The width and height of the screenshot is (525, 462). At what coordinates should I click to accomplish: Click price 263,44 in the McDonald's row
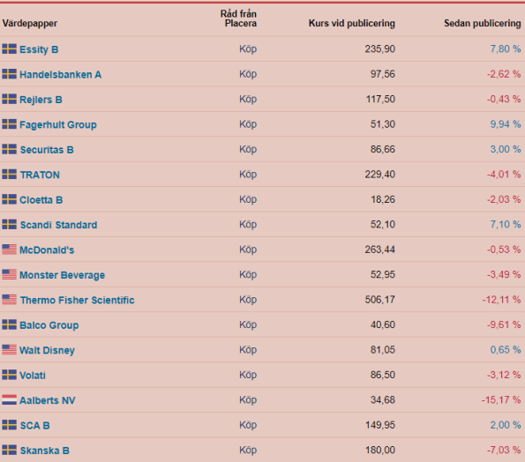click(380, 250)
